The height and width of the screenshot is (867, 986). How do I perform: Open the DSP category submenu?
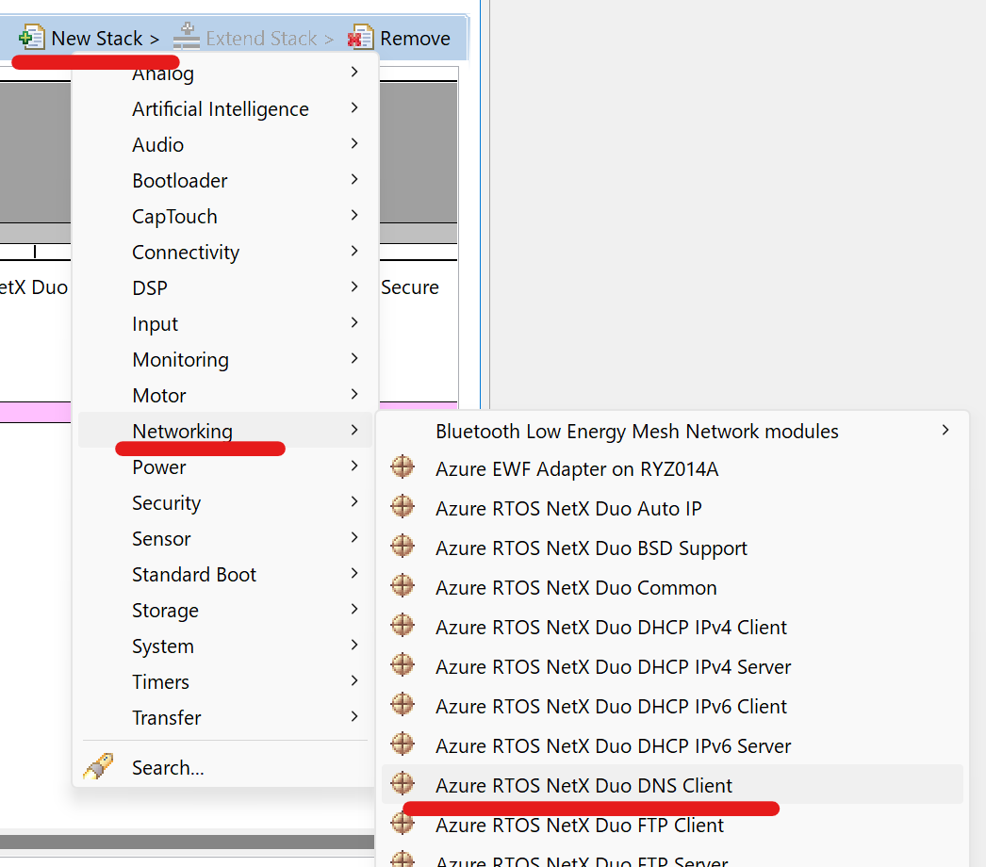(225, 288)
